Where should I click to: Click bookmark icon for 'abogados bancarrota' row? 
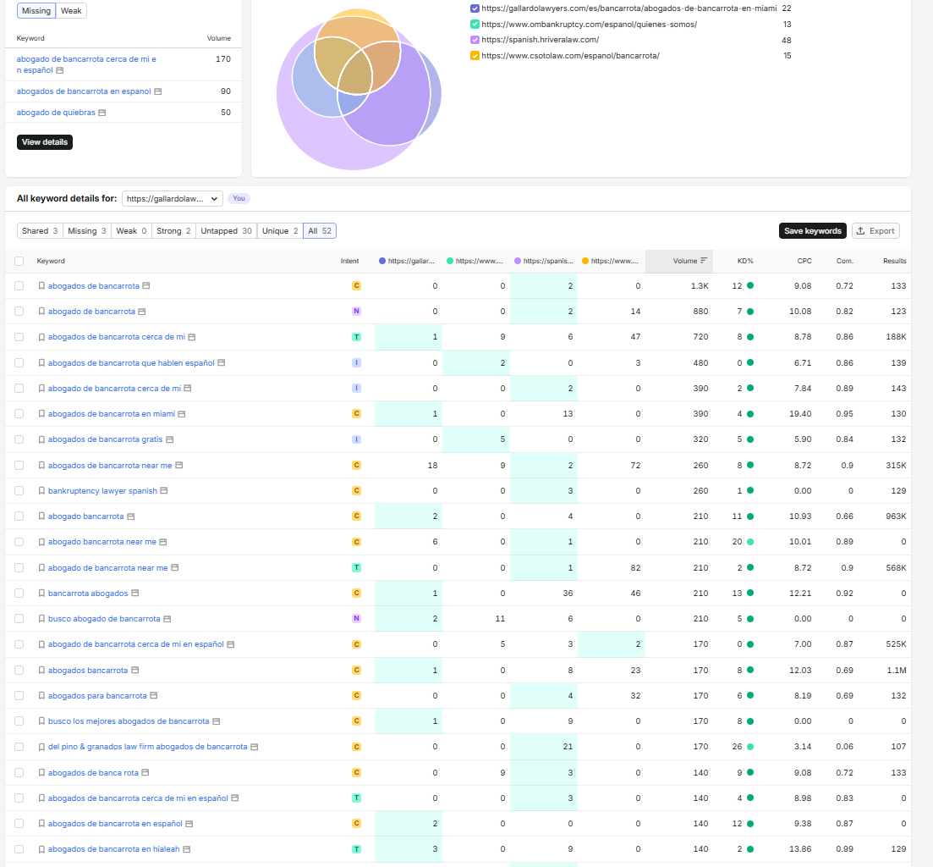[41, 670]
